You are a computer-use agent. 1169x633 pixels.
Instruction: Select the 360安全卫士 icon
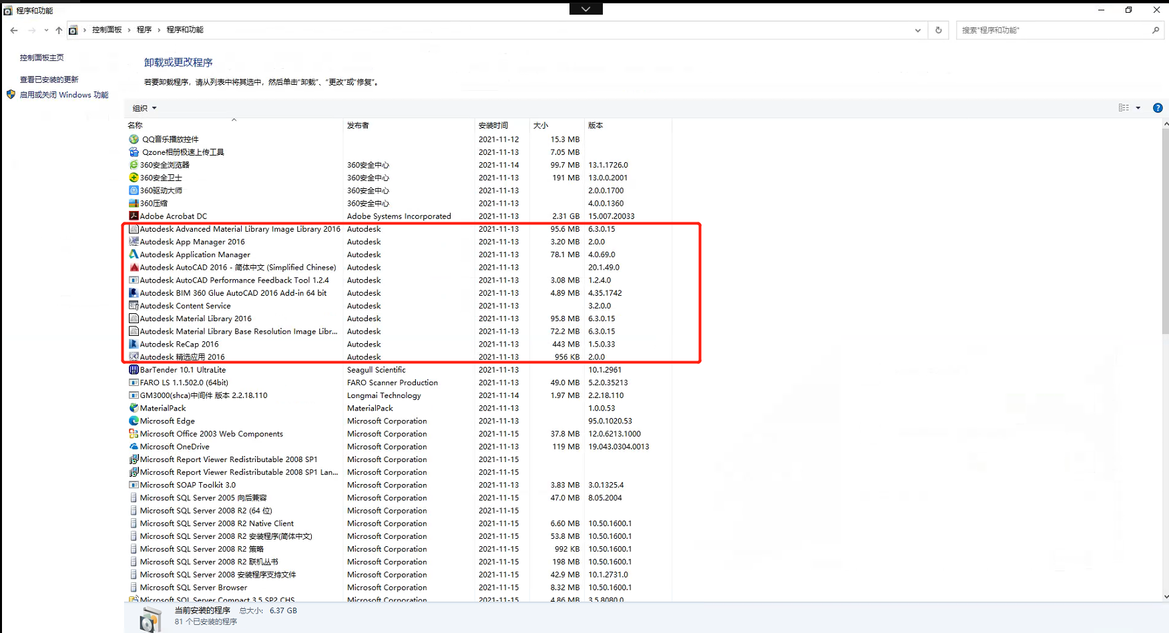[134, 178]
